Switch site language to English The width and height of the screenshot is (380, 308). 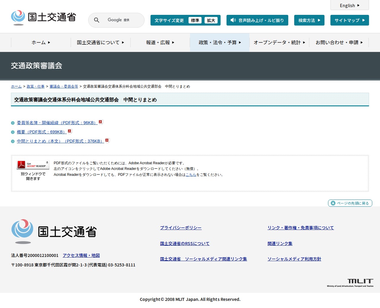coord(349,5)
